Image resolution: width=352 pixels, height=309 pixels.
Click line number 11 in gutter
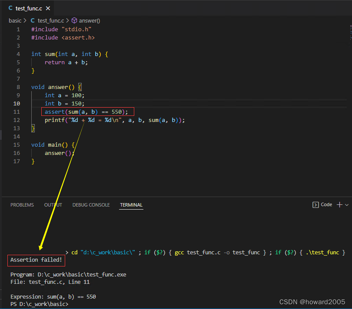coord(17,112)
